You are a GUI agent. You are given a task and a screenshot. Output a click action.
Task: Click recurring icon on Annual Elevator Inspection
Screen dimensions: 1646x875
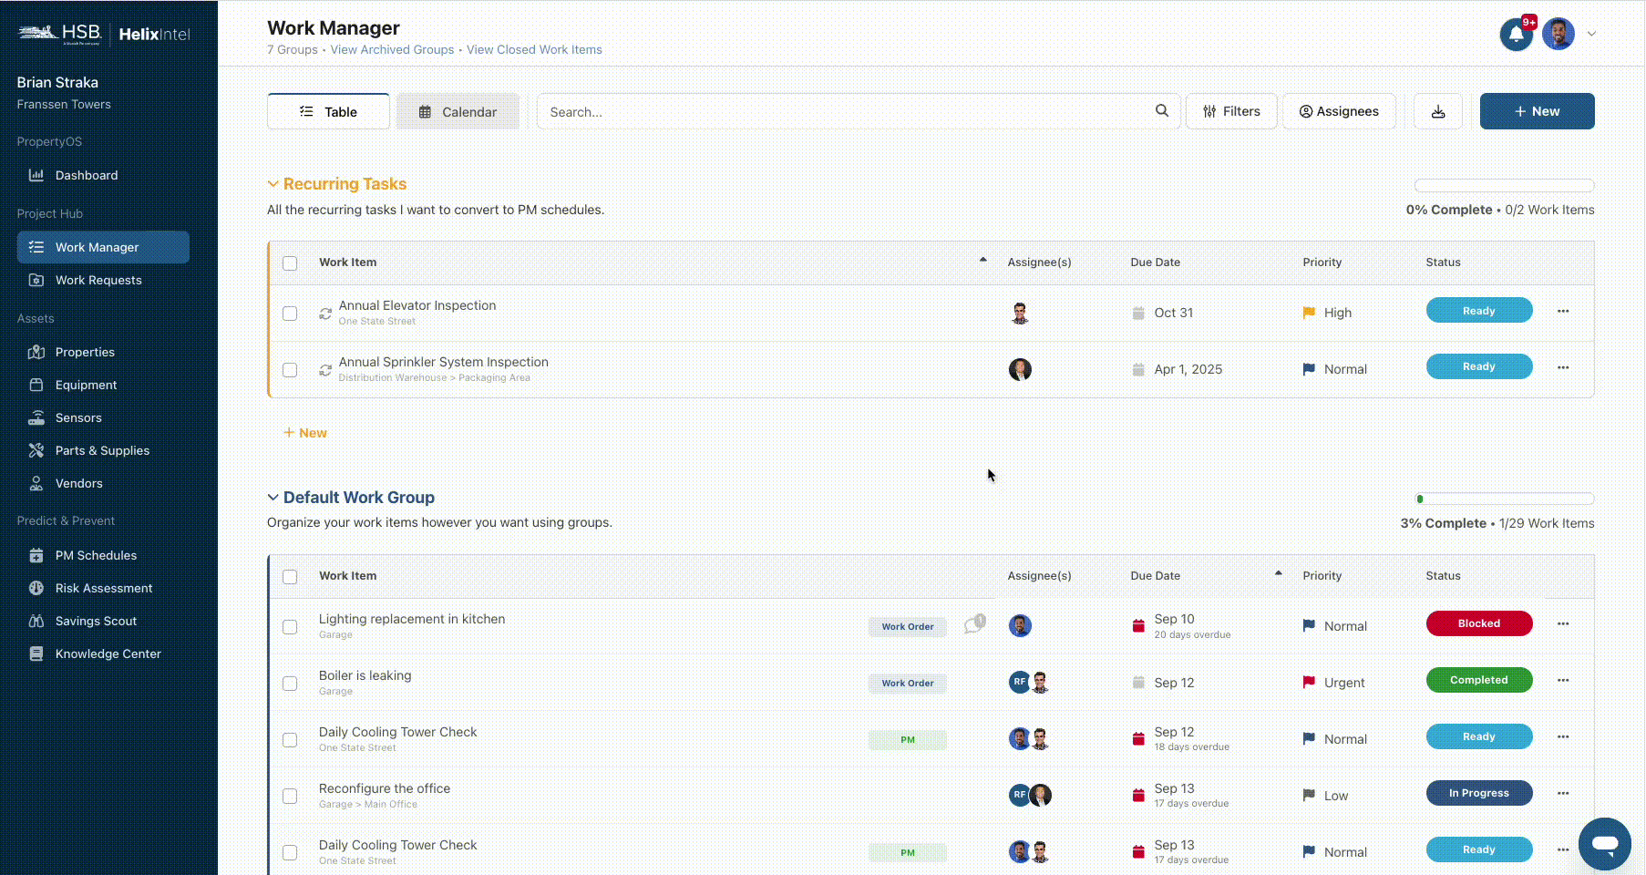[x=325, y=314]
